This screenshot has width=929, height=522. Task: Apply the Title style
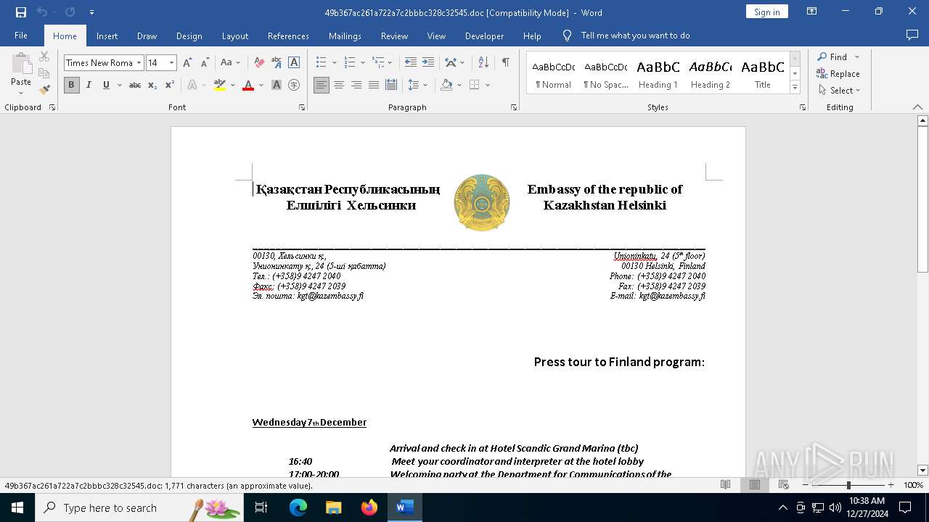(762, 73)
